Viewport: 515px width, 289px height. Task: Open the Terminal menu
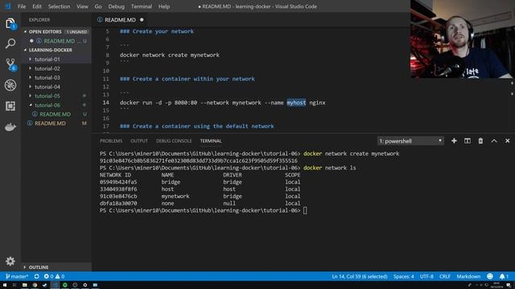pos(142,6)
